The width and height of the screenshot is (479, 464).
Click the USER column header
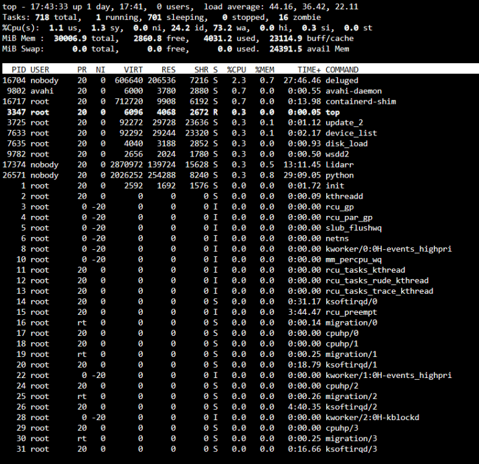click(40, 70)
